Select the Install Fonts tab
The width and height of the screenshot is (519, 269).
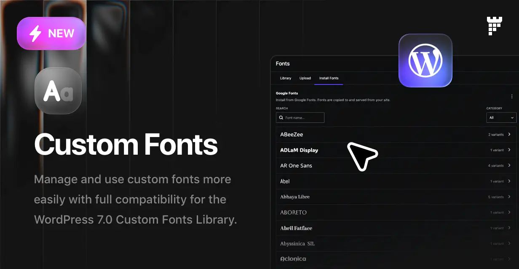[329, 78]
